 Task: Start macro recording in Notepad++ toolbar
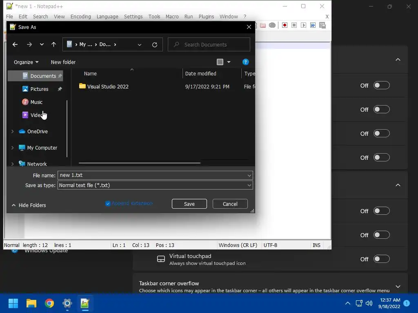tap(285, 25)
